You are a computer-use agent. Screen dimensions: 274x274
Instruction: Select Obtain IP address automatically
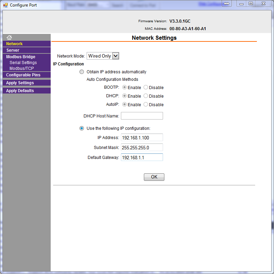pyautogui.click(x=82, y=72)
